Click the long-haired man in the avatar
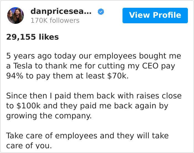 pyautogui.click(x=19, y=16)
